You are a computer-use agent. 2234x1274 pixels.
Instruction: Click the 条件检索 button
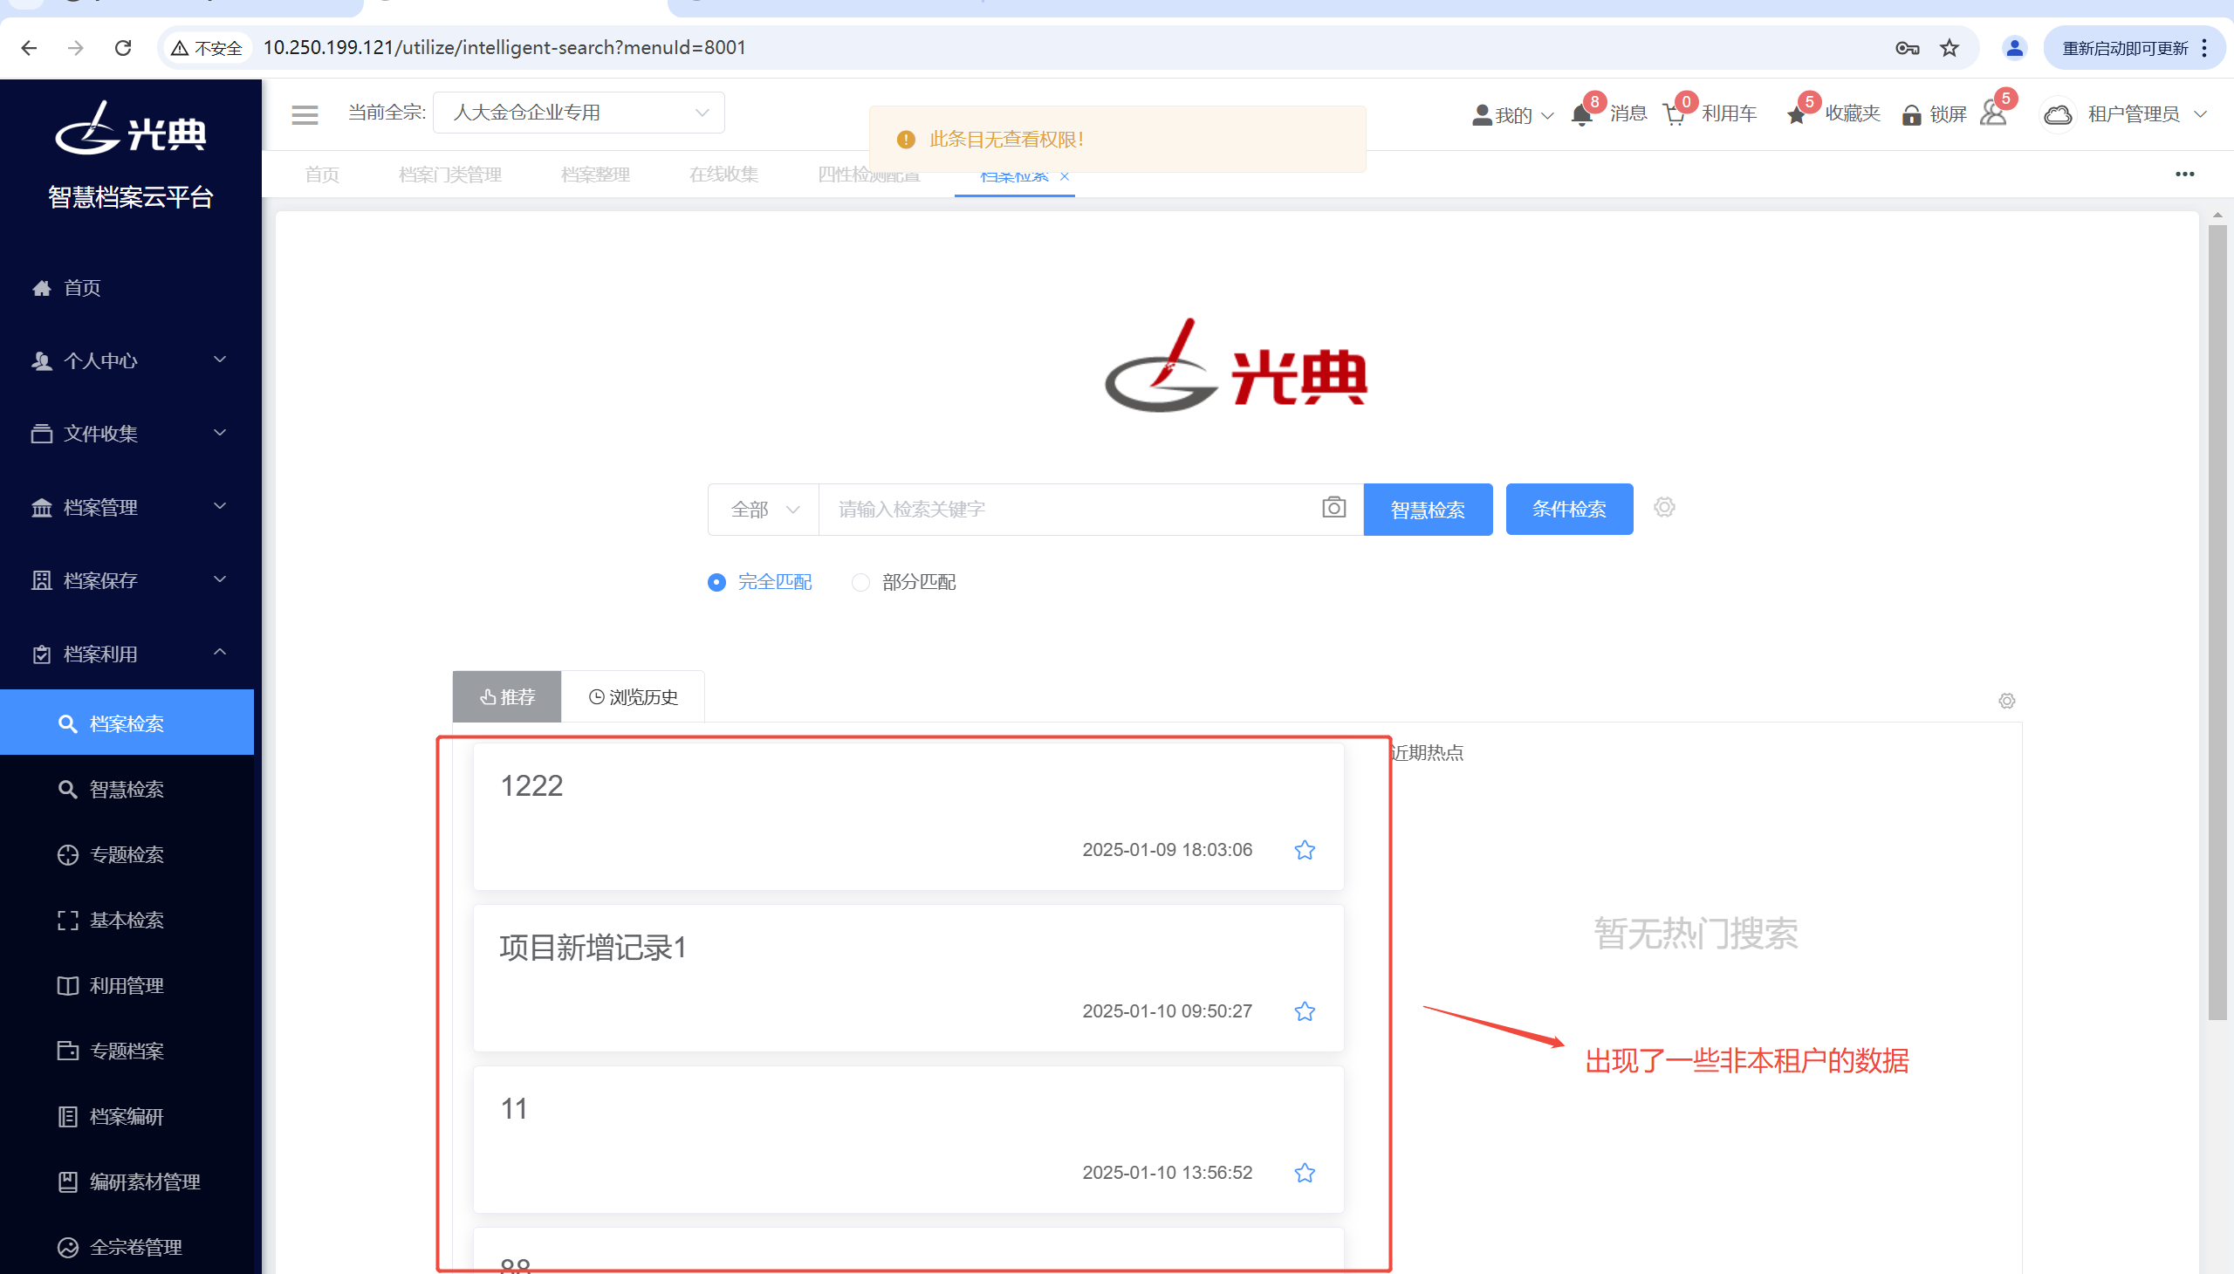click(x=1569, y=510)
